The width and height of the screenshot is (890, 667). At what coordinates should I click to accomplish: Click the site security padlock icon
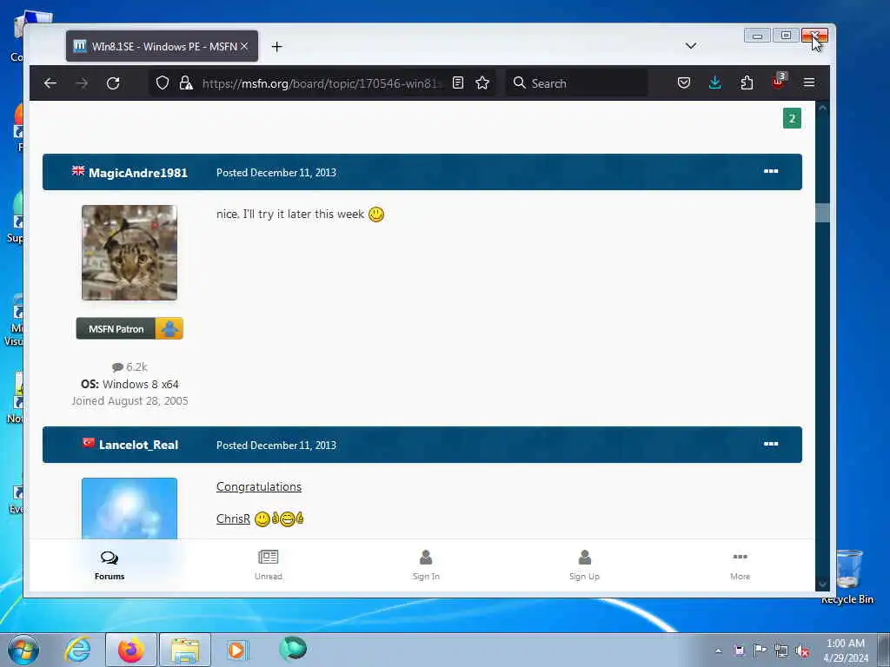point(186,83)
